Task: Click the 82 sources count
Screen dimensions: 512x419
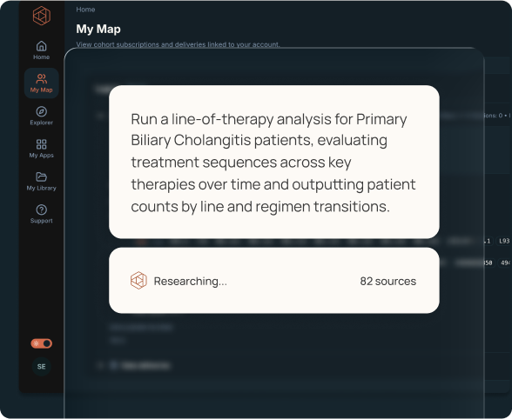Action: click(x=388, y=281)
